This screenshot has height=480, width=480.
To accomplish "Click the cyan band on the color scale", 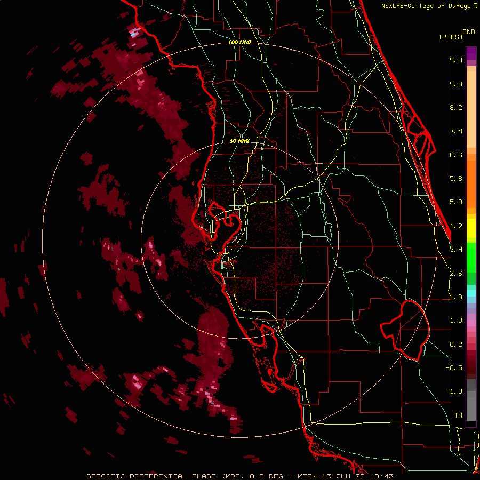I will (471, 293).
